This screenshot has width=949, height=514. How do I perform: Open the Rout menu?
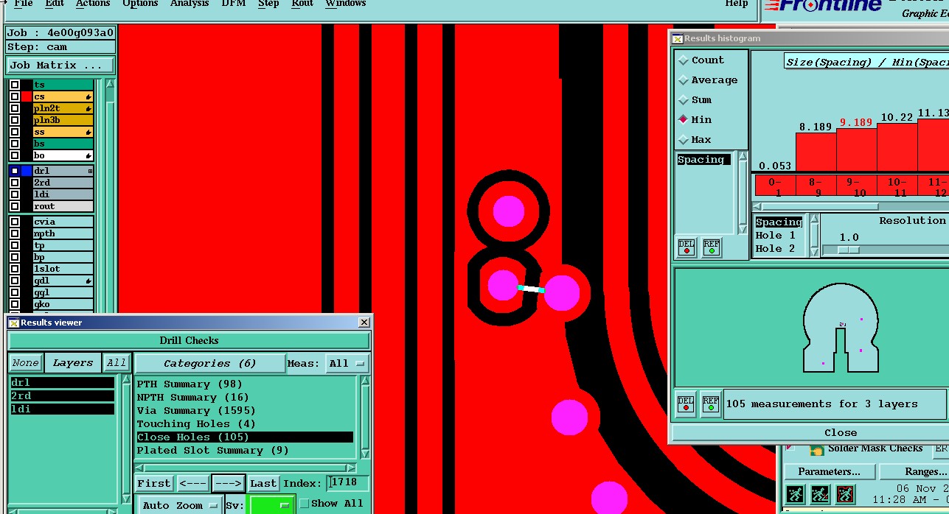tap(302, 4)
